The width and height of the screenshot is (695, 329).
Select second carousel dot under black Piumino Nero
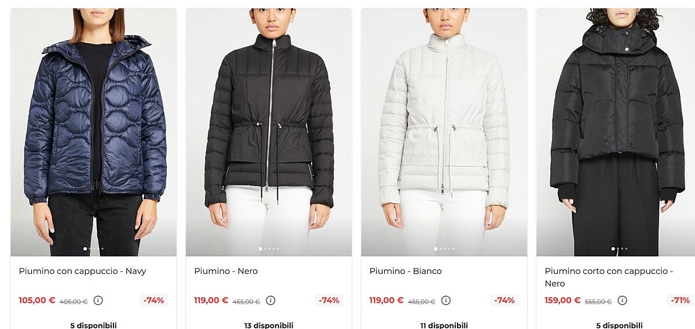tap(265, 248)
